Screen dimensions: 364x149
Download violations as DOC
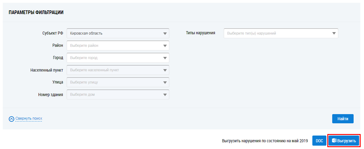[x=319, y=141]
